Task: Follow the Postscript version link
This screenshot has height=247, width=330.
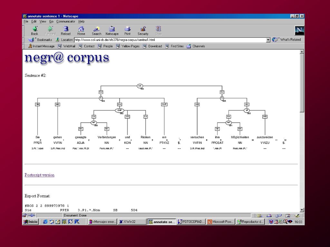Action: (39, 175)
